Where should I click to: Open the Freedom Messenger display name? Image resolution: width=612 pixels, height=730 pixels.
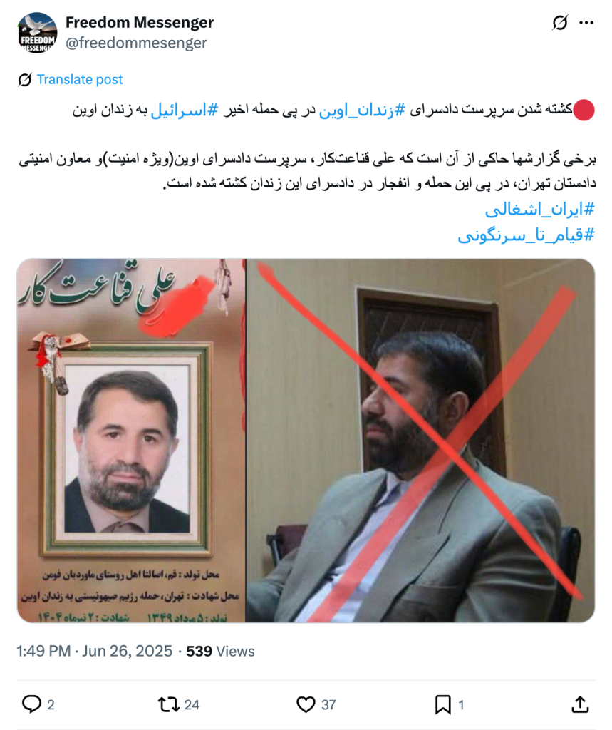[x=140, y=22]
